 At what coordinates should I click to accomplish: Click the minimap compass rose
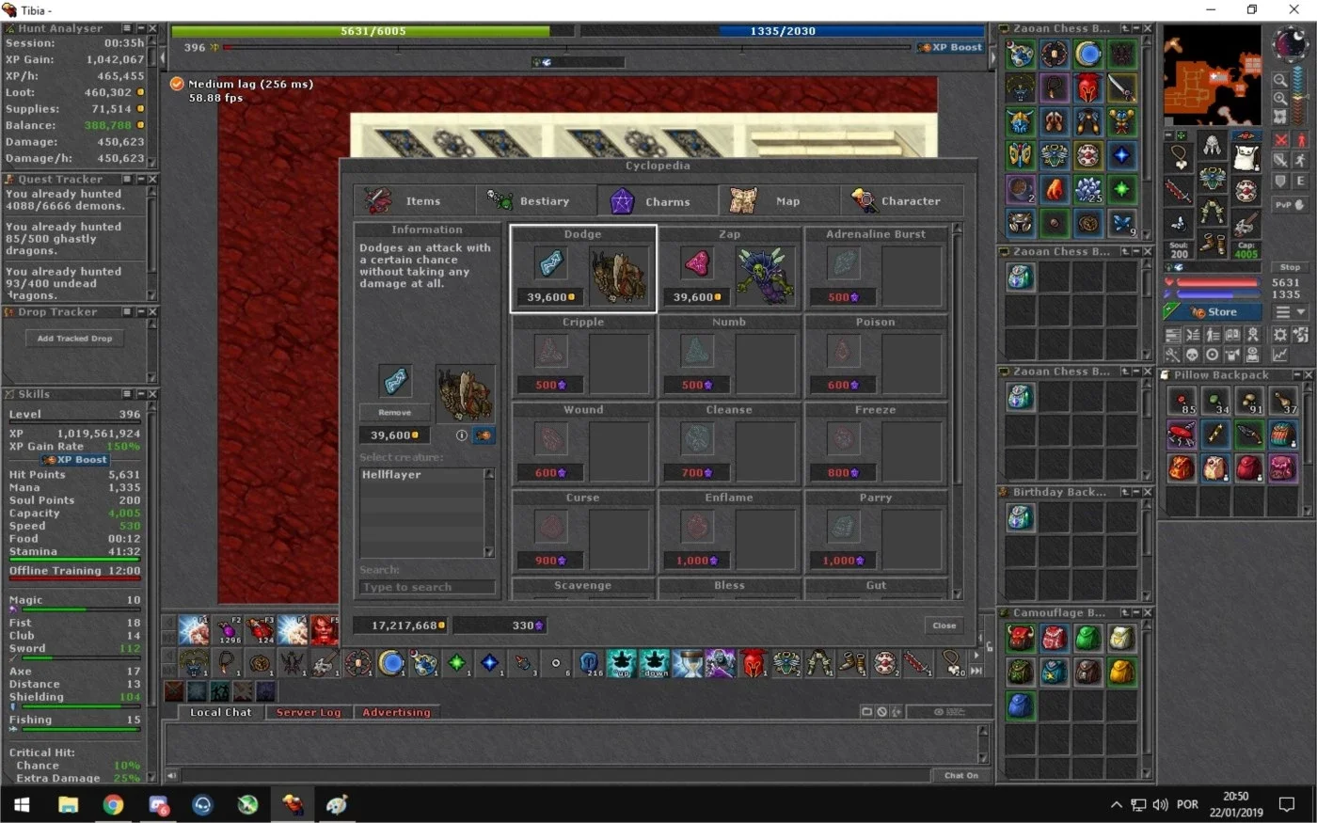coord(1289,44)
